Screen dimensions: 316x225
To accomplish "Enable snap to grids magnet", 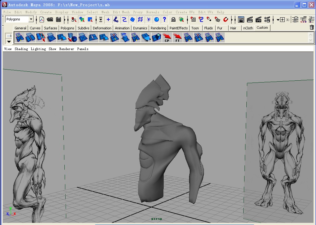I will (193, 19).
